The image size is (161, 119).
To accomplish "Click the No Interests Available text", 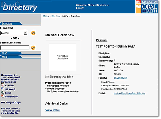I will coord(58,86).
